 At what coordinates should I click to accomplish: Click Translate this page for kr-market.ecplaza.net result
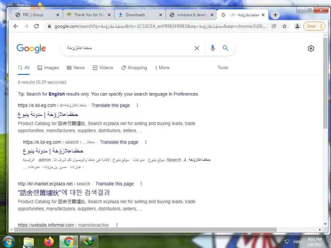tap(114, 184)
